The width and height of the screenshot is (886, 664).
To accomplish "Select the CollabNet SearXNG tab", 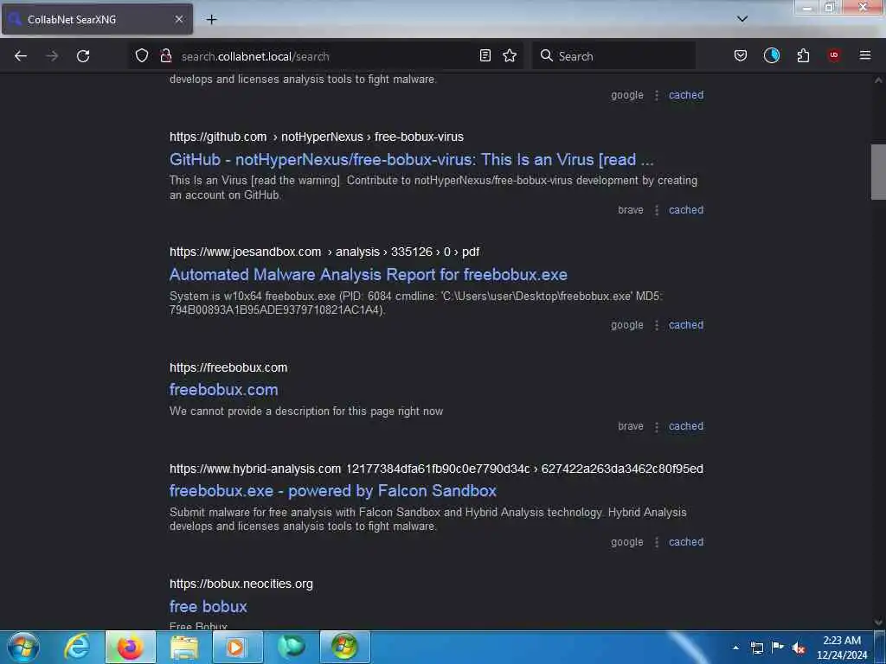I will pos(97,19).
